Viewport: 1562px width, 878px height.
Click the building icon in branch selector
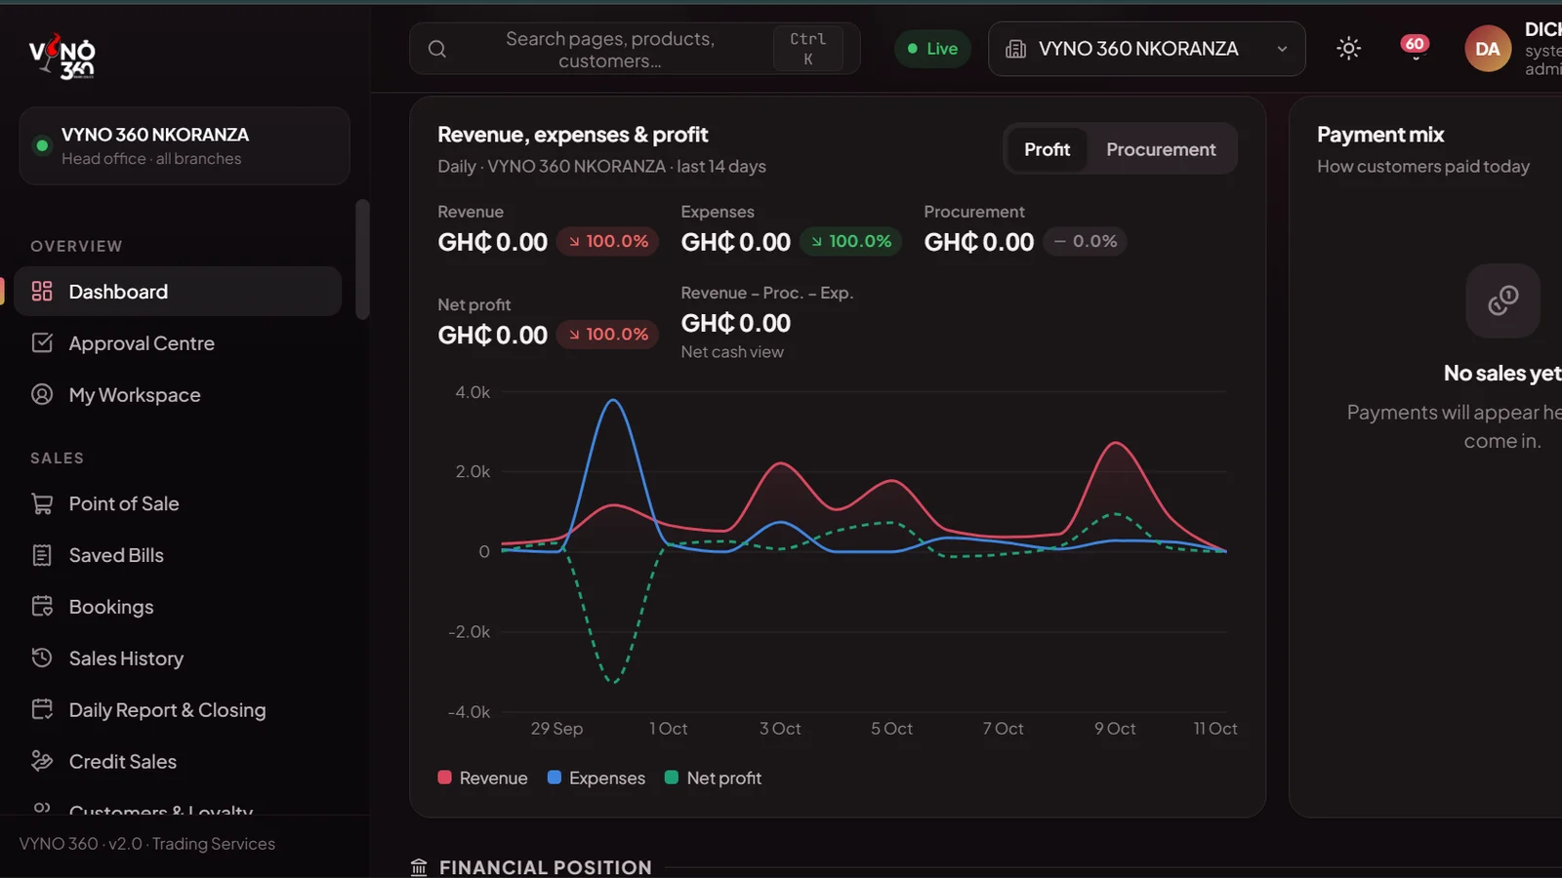(1015, 49)
